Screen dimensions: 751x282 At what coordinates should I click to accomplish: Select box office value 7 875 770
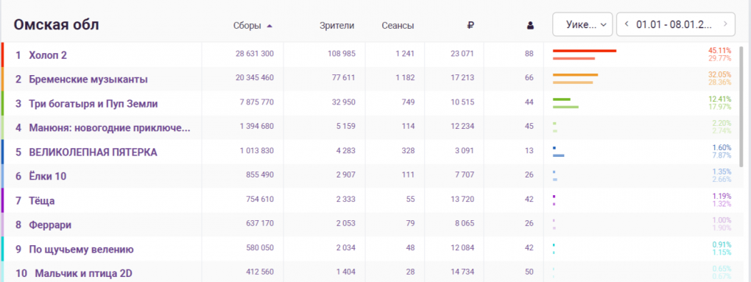coord(257,102)
